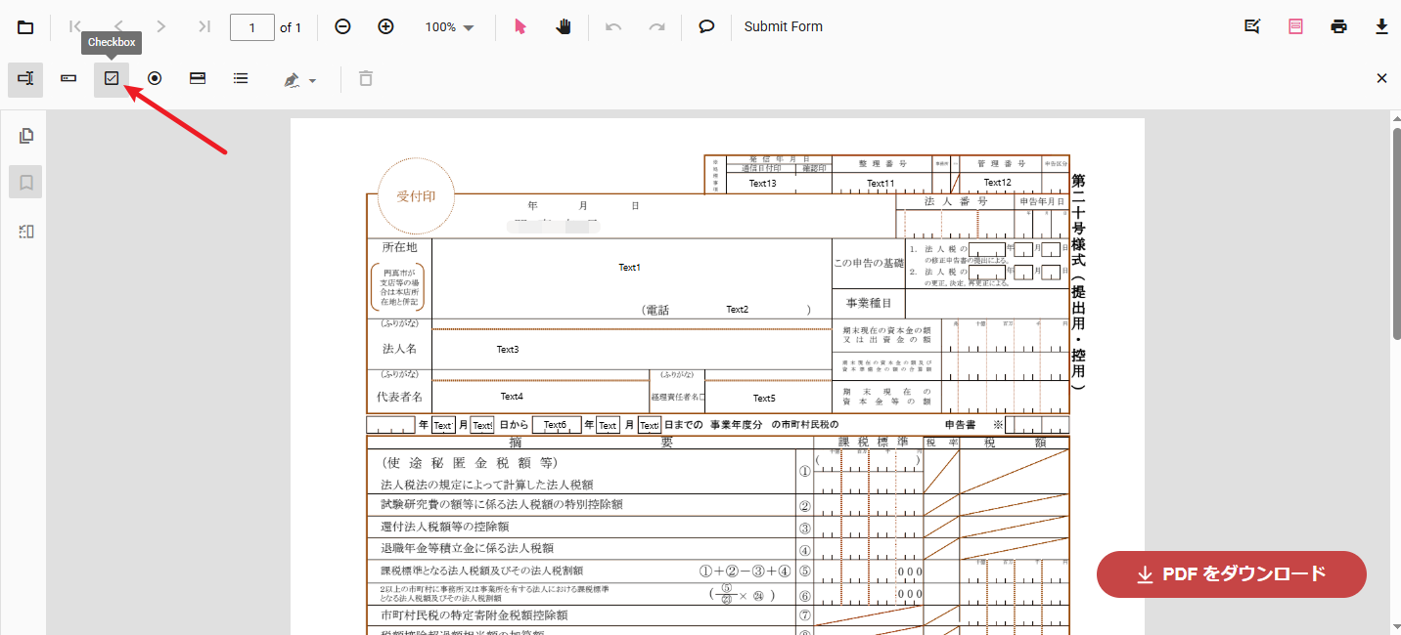
Task: Click the PDF をダウンロード button
Action: coord(1231,574)
